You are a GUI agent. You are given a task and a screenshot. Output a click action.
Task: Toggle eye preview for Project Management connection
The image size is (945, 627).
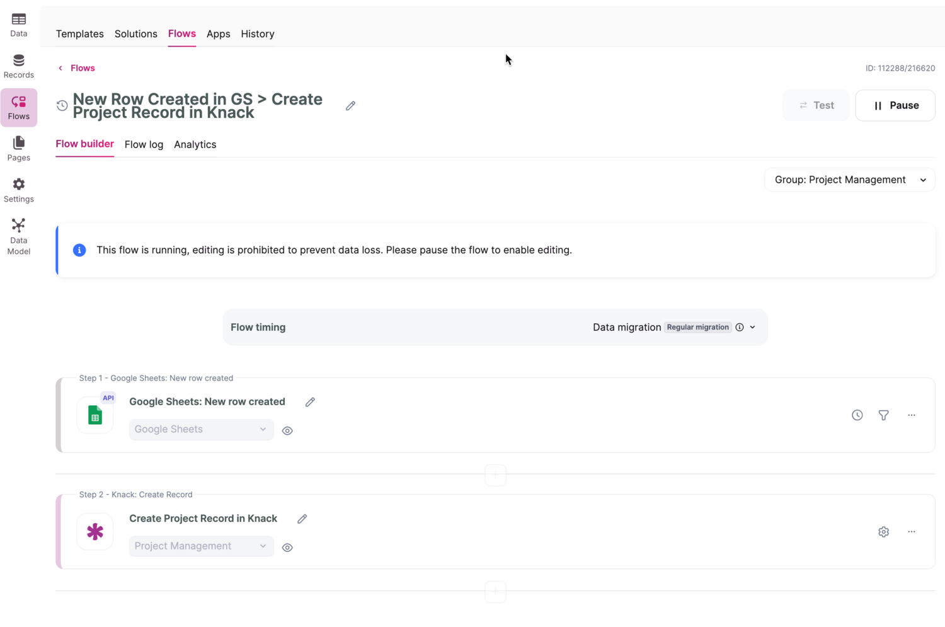tap(287, 548)
